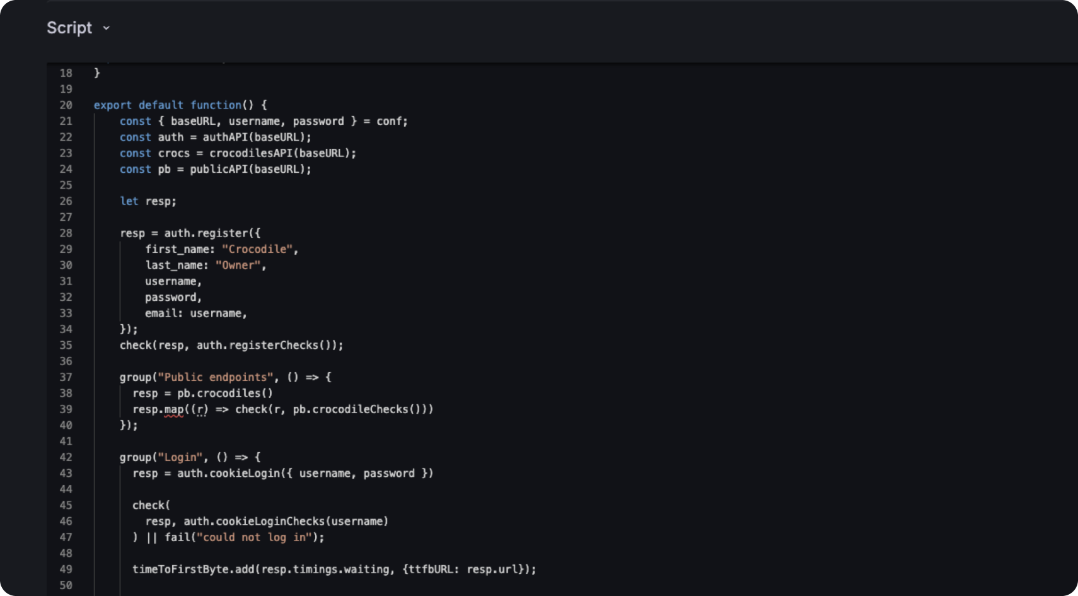Open the Script dropdown menu
The width and height of the screenshot is (1078, 596).
[78, 28]
